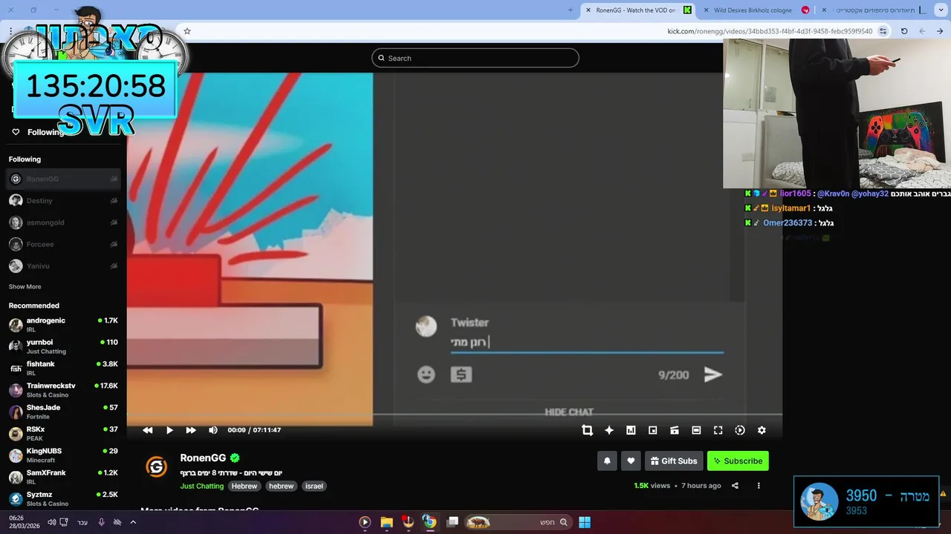The width and height of the screenshot is (951, 534).
Task: Open stream stats bars icon in player
Action: click(631, 430)
